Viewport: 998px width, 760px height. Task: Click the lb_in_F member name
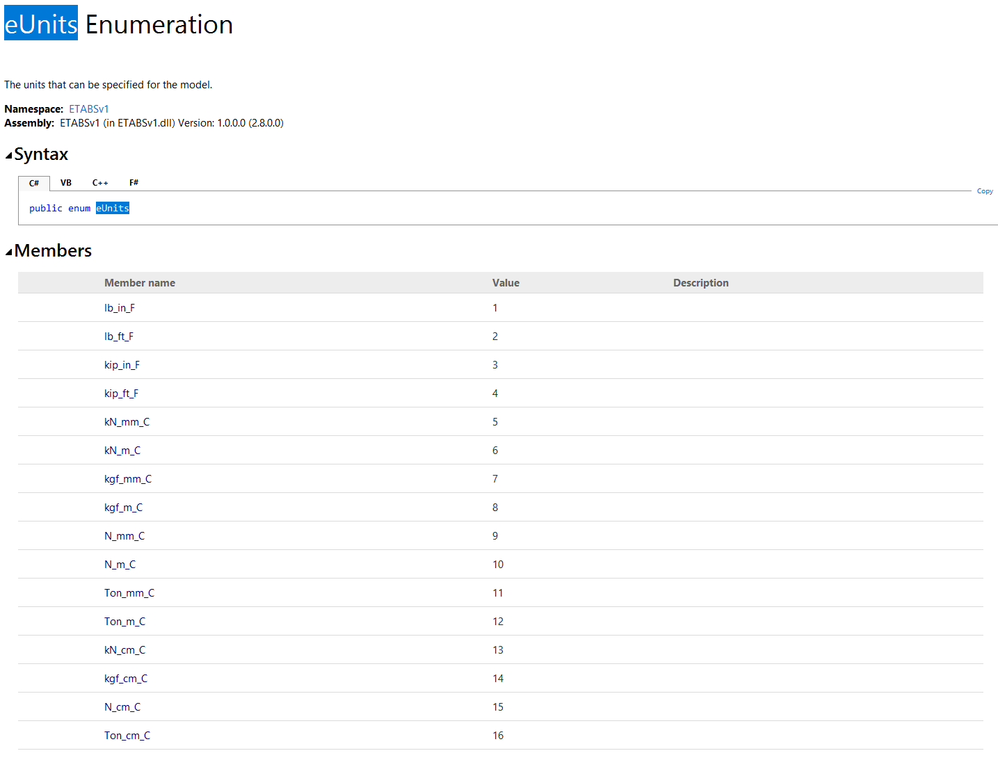pyautogui.click(x=120, y=308)
